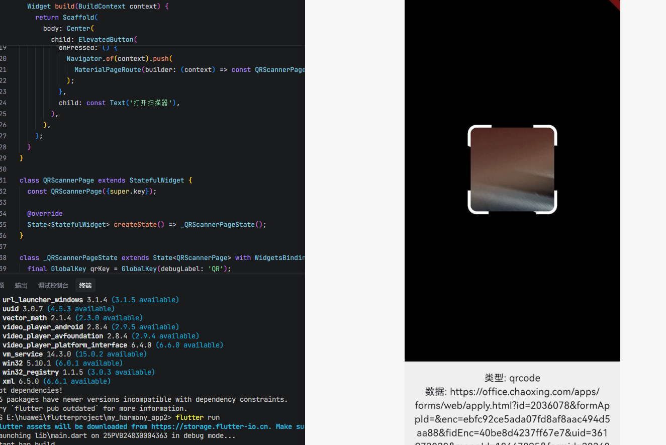This screenshot has height=445, width=666.
Task: Click the 'Navigator.of(context).push(' line
Action: point(120,59)
